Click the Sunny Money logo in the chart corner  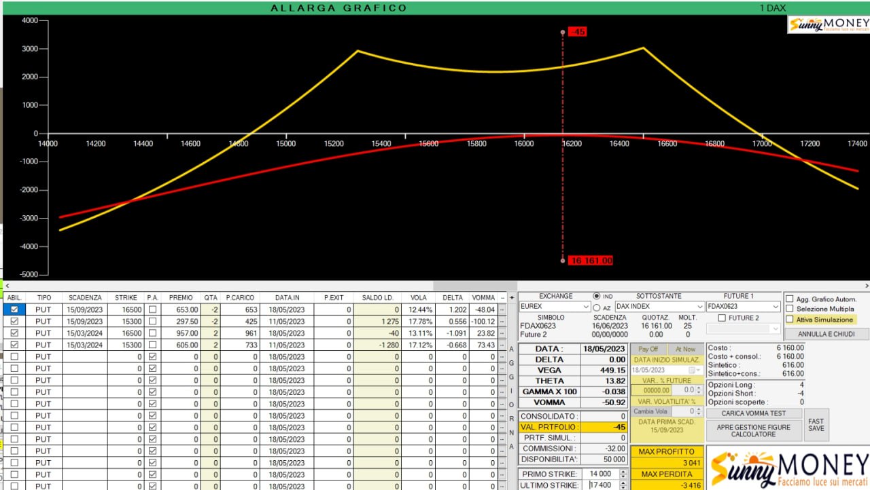coord(829,25)
